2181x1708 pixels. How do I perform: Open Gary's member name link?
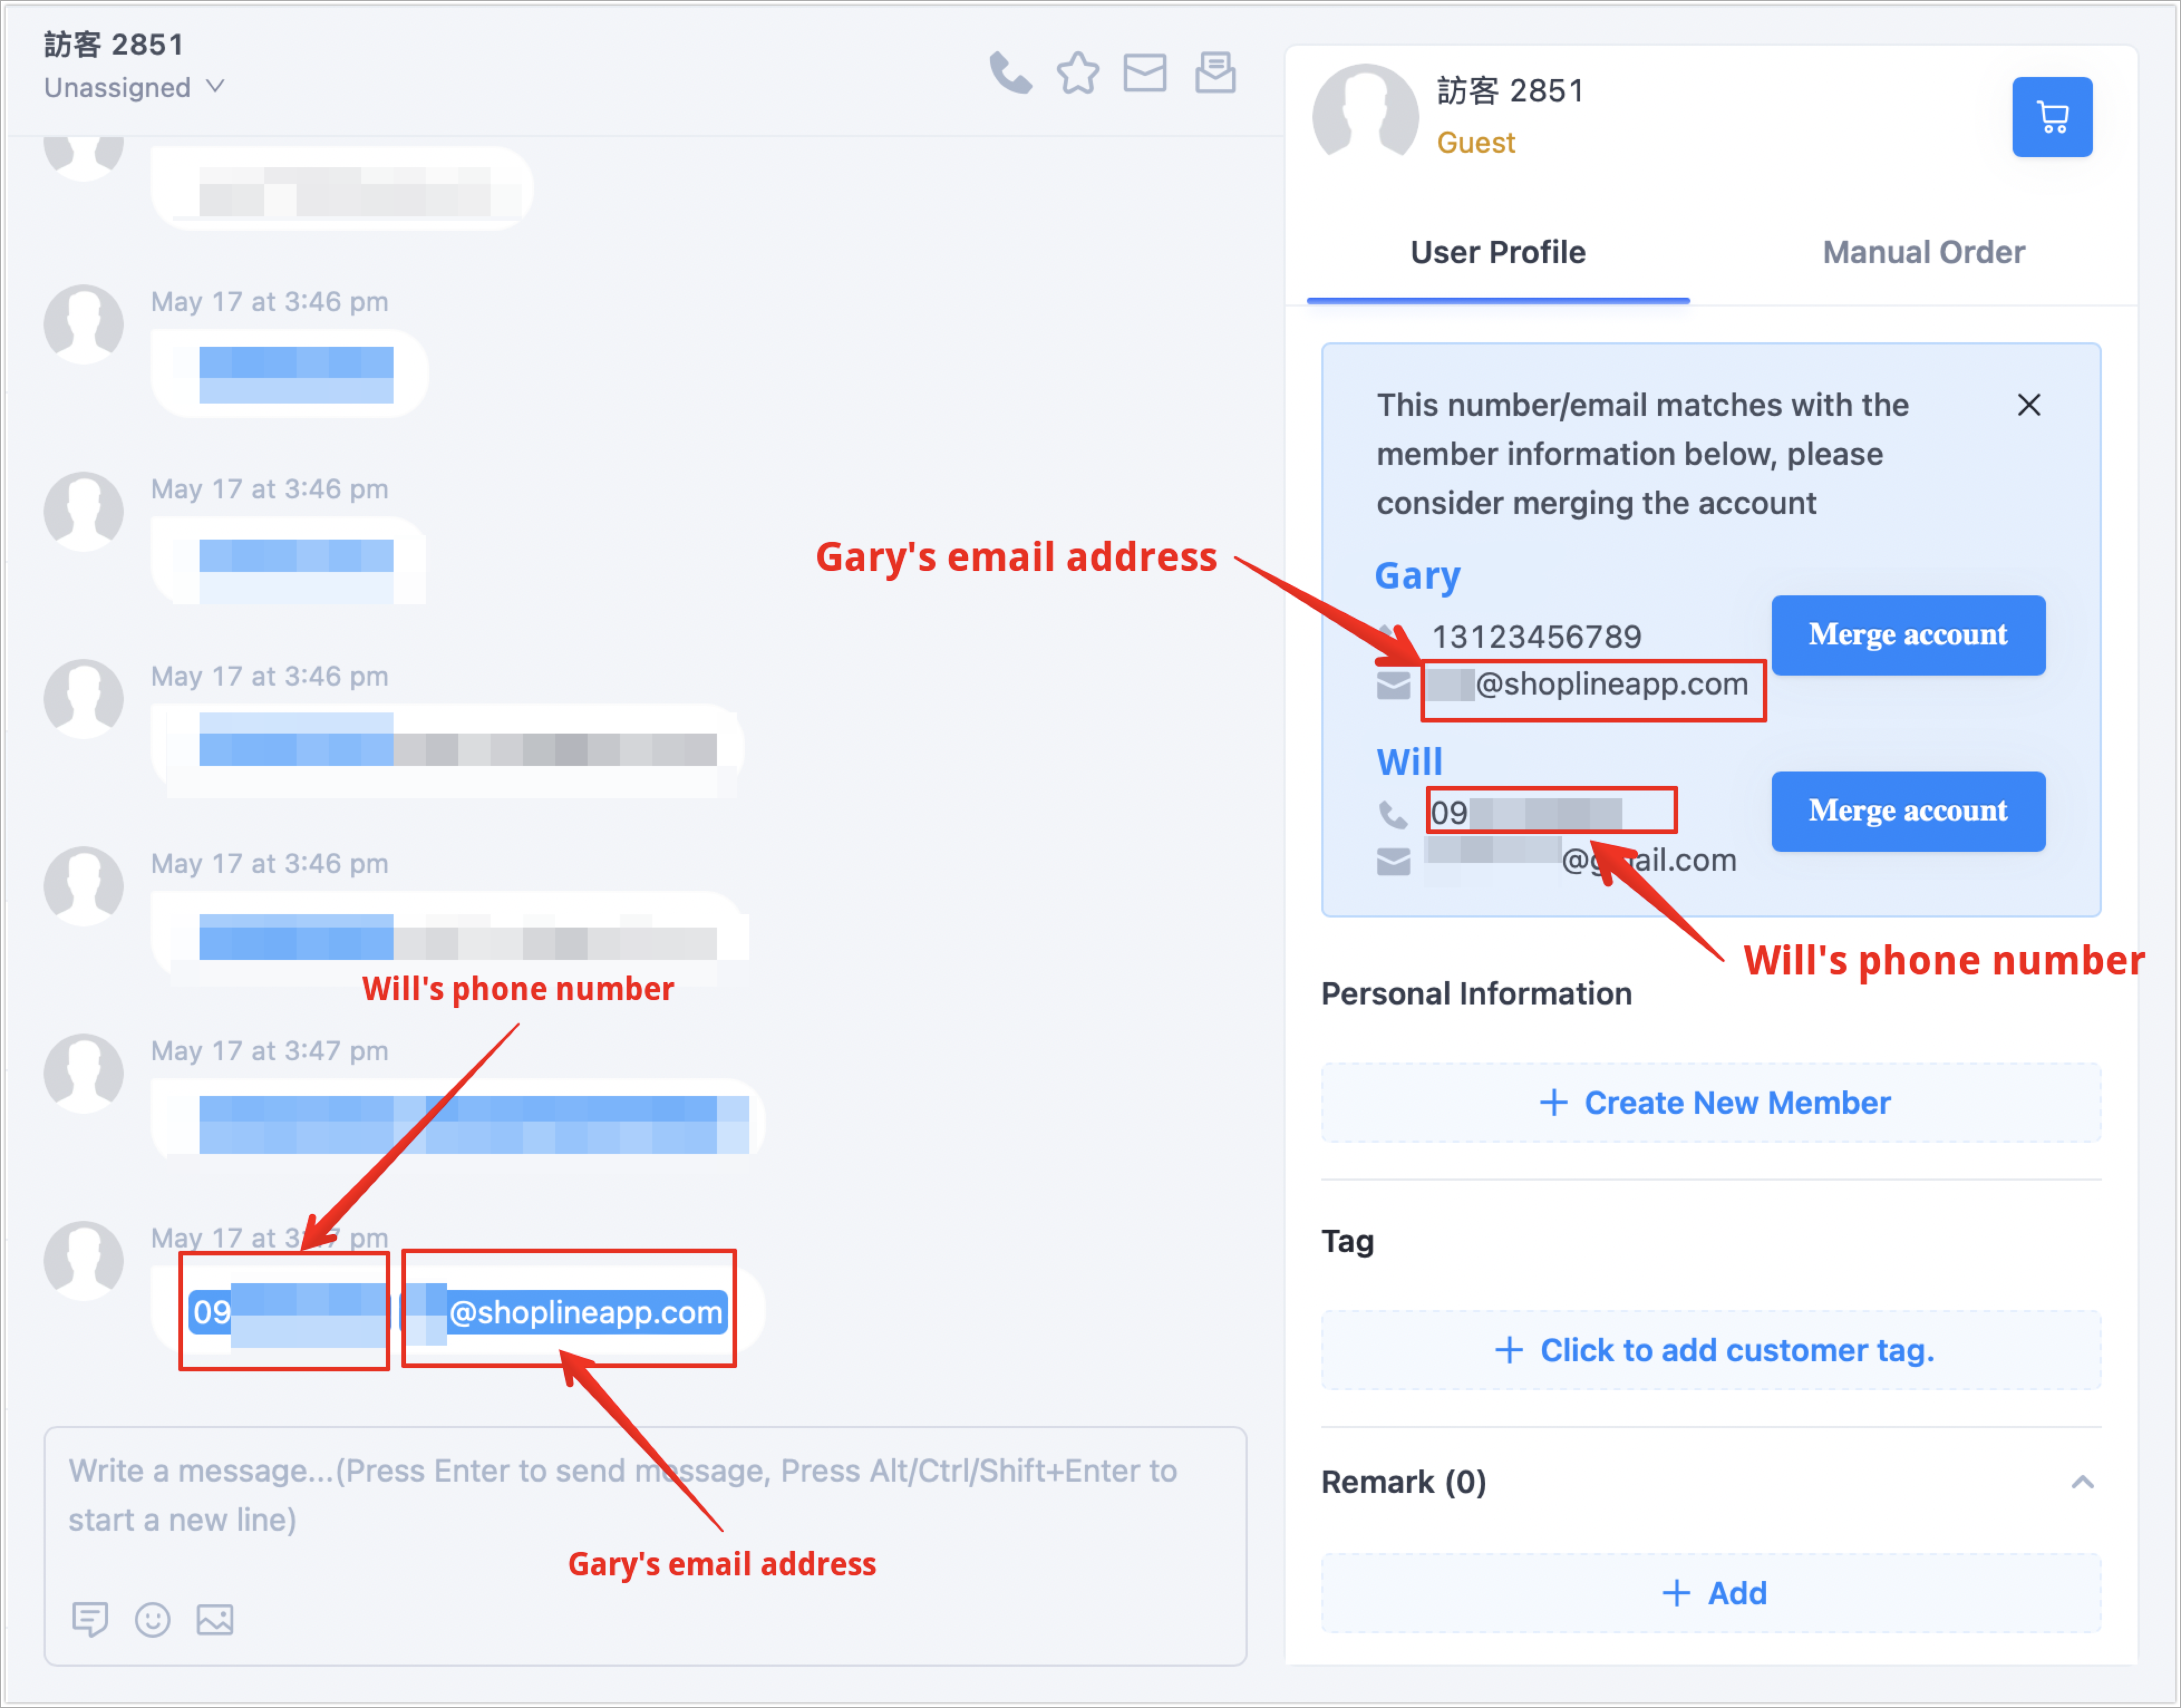click(x=1417, y=576)
